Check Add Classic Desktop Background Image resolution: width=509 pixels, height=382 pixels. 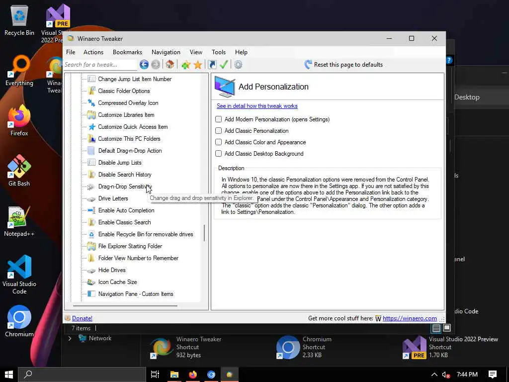tap(219, 154)
